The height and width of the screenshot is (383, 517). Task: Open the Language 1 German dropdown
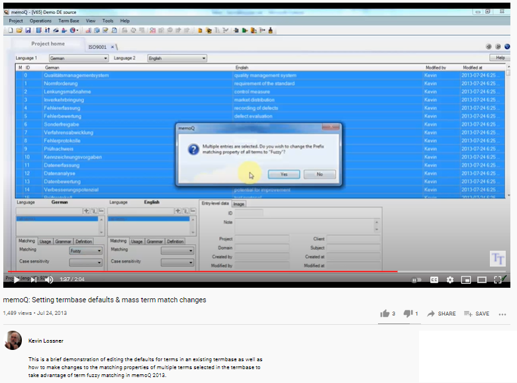(x=79, y=58)
